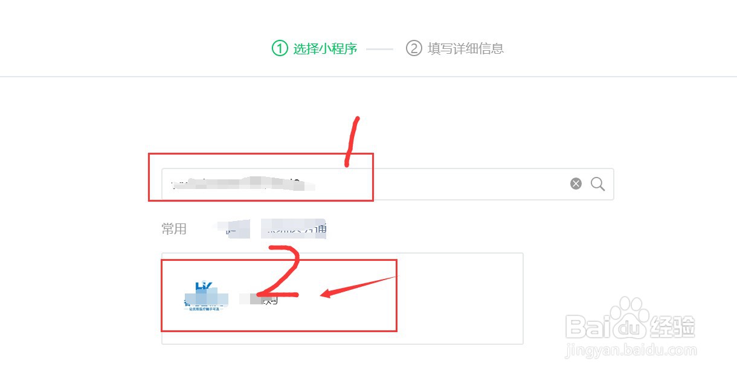Viewport: 737px width, 375px height.
Task: Focus the mini program search input field
Action: (387, 184)
